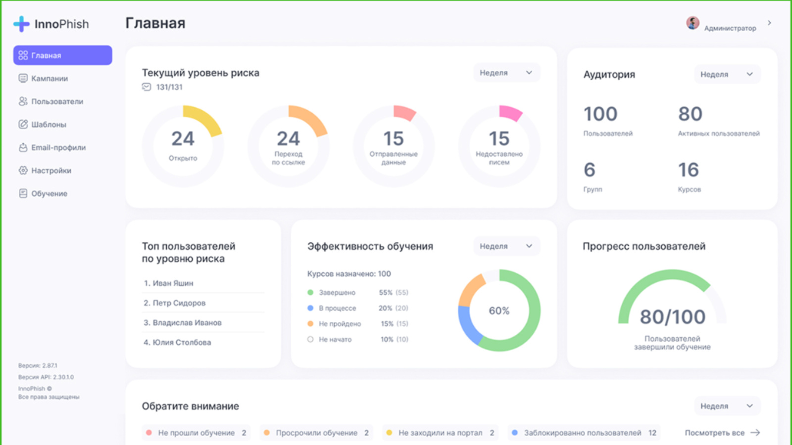The width and height of the screenshot is (792, 445).
Task: Click the administrator avatar picture
Action: pos(693,23)
